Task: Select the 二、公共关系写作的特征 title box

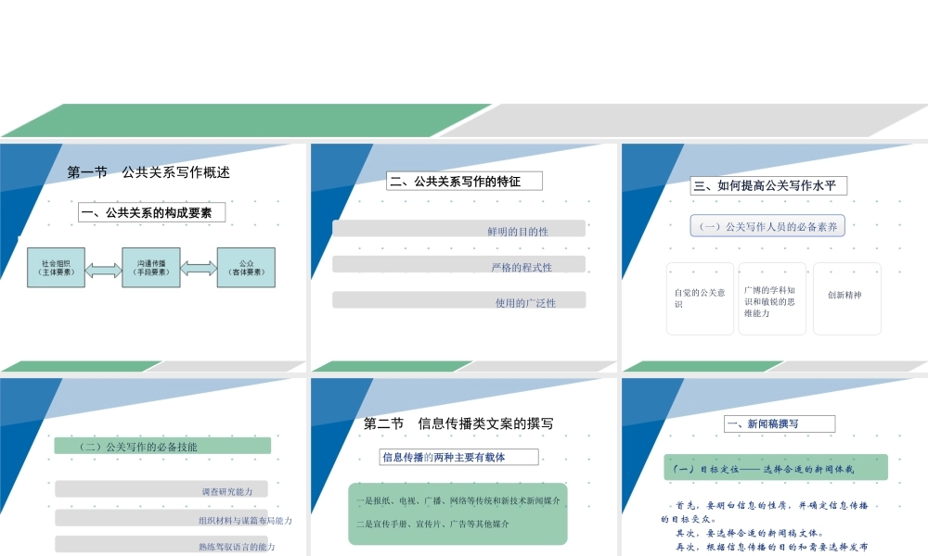Action: coord(463,180)
